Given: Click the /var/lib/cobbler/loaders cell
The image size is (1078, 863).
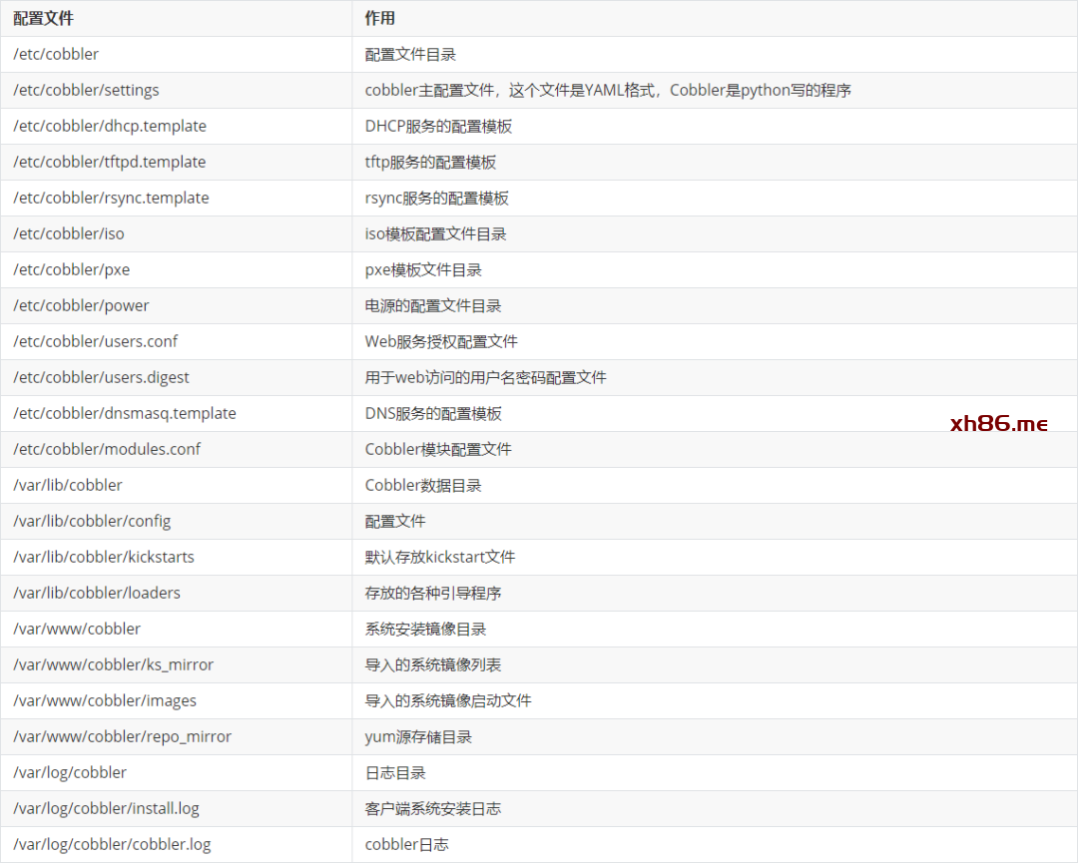Looking at the screenshot, I should pyautogui.click(x=97, y=594).
